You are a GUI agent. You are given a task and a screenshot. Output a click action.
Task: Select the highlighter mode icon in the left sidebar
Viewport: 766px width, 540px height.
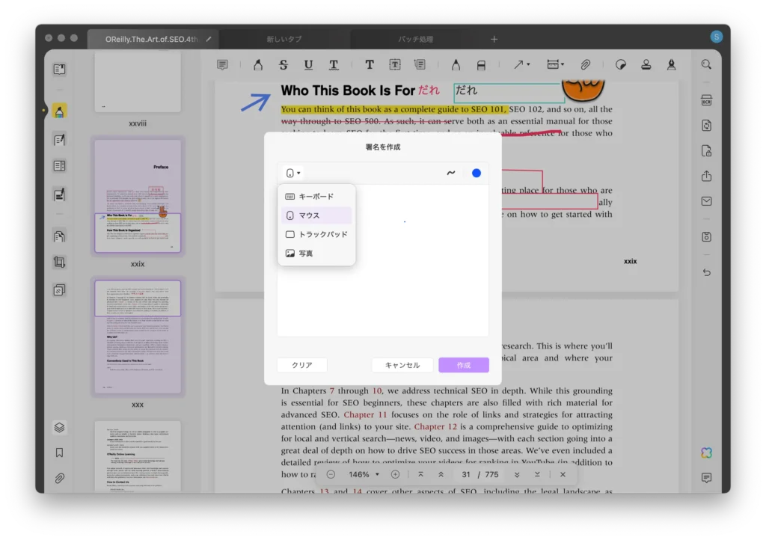[59, 111]
